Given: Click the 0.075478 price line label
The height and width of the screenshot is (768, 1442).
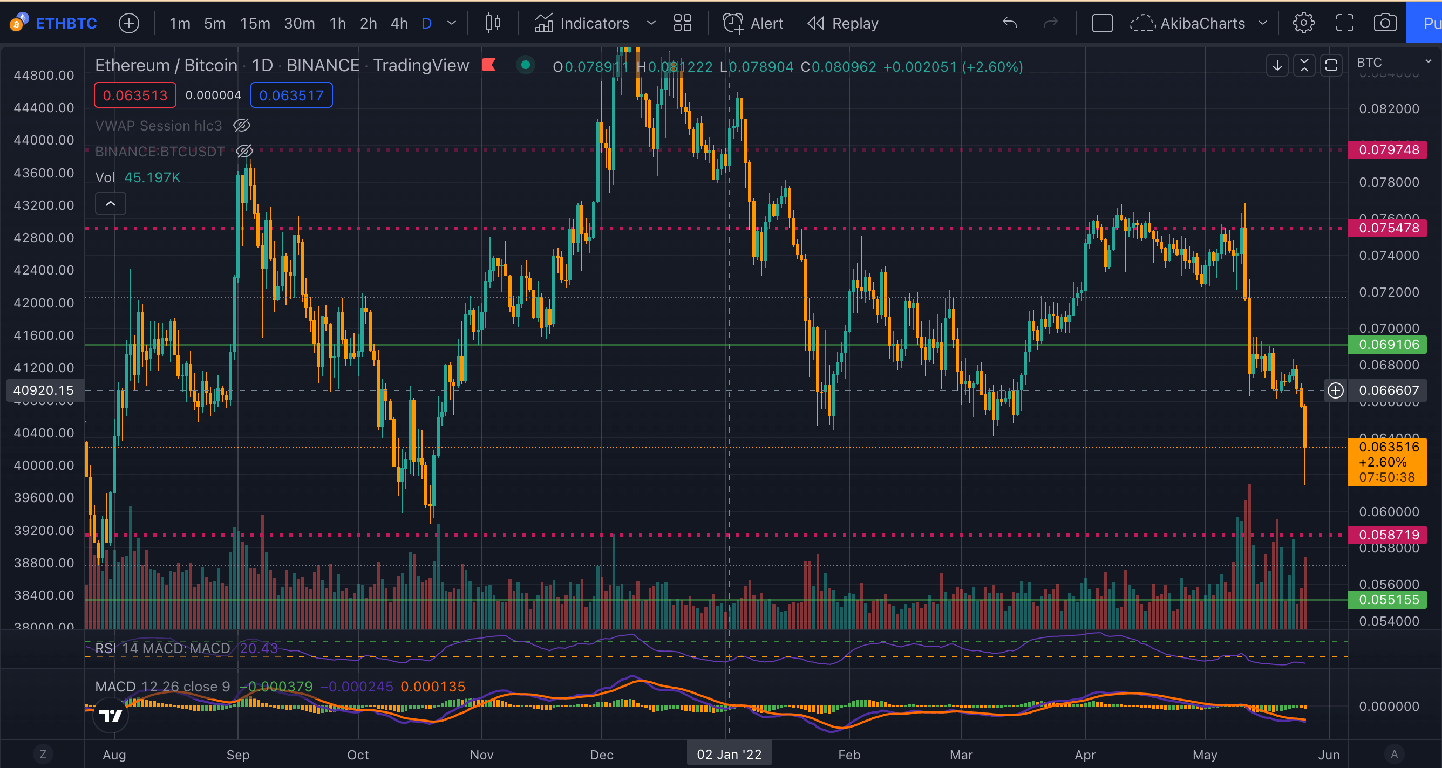Looking at the screenshot, I should coord(1387,228).
